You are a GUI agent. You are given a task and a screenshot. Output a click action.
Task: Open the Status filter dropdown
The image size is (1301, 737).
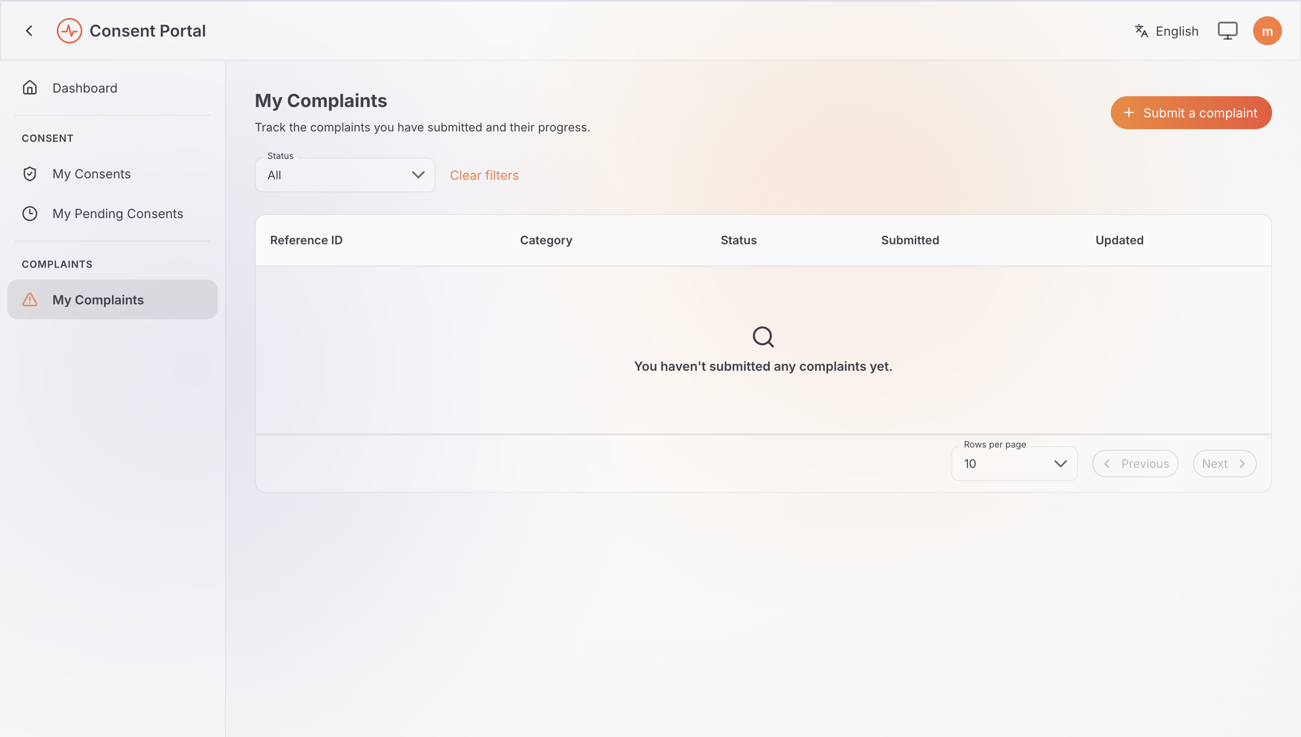pyautogui.click(x=345, y=175)
